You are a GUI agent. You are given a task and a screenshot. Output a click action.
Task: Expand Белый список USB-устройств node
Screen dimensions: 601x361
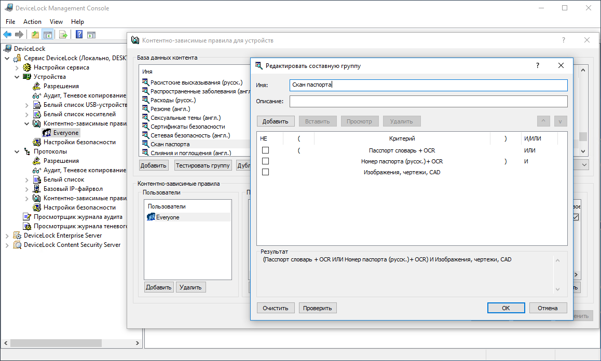(x=27, y=105)
